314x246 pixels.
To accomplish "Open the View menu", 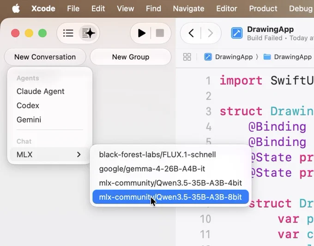I will (125, 9).
